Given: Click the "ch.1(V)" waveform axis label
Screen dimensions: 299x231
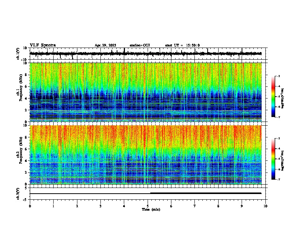Looking at the screenshot, I should coord(18,54).
